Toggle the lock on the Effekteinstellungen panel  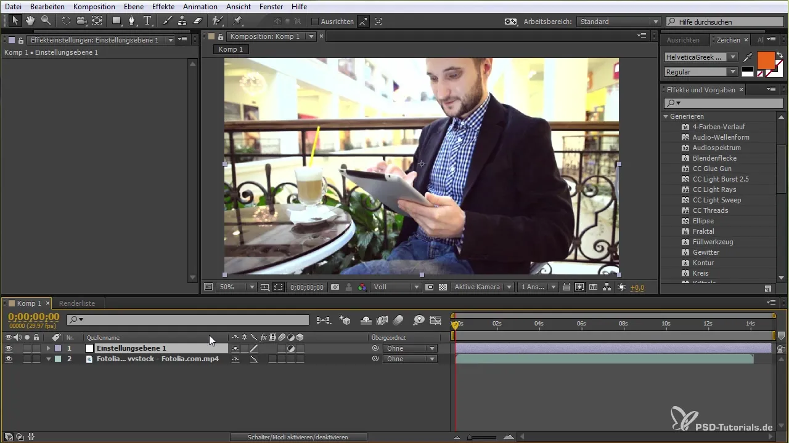21,40
